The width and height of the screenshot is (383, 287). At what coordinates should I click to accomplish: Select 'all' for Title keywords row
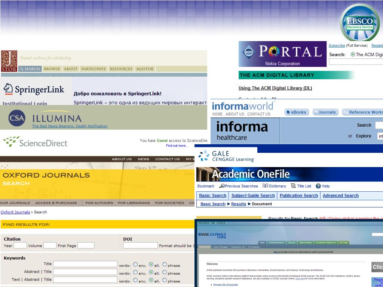151,265
